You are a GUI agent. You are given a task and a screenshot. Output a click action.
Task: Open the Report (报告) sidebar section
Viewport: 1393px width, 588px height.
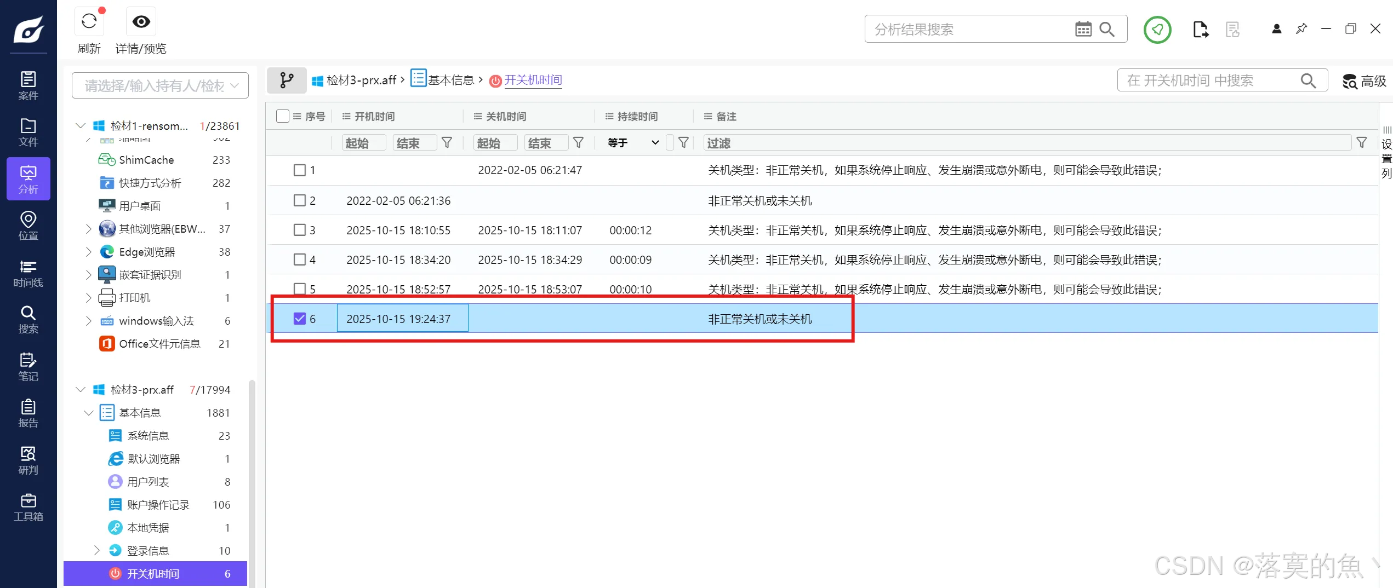pos(28,413)
